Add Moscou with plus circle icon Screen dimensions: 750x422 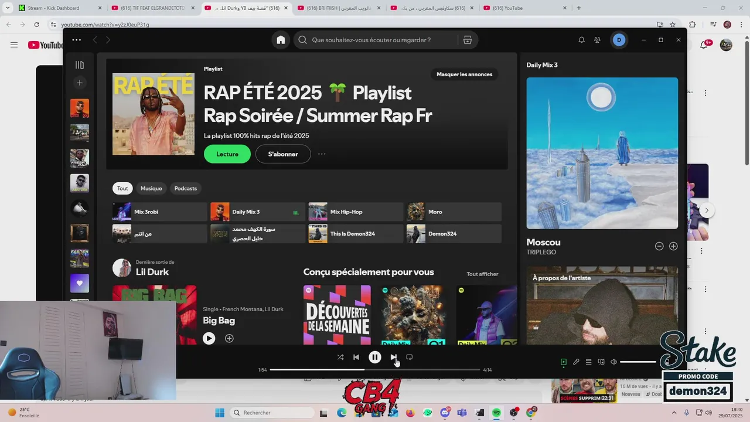pos(673,246)
